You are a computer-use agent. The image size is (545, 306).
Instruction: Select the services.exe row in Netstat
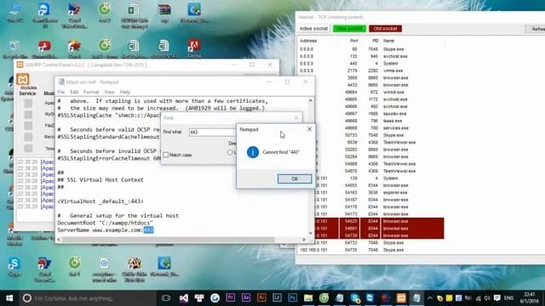(x=371, y=128)
